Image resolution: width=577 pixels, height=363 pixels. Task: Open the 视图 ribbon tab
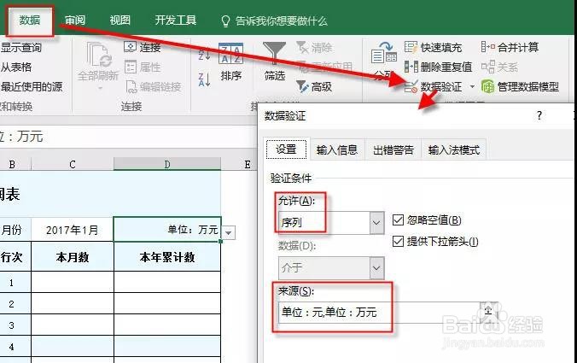(x=120, y=20)
